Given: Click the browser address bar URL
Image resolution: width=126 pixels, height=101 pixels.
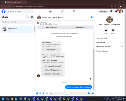Looking at the screenshot, I should 29,6.
